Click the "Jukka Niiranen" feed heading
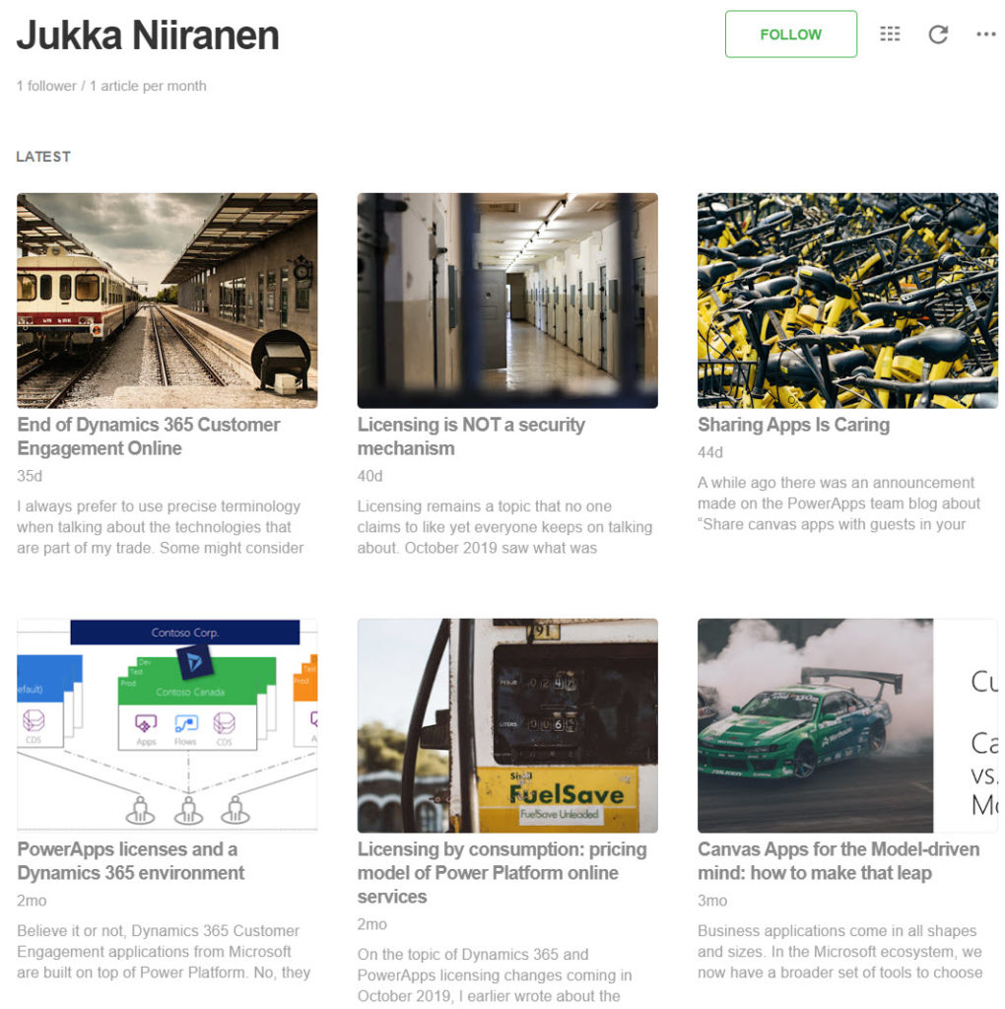Viewport: 1005px width, 1009px height. click(148, 34)
